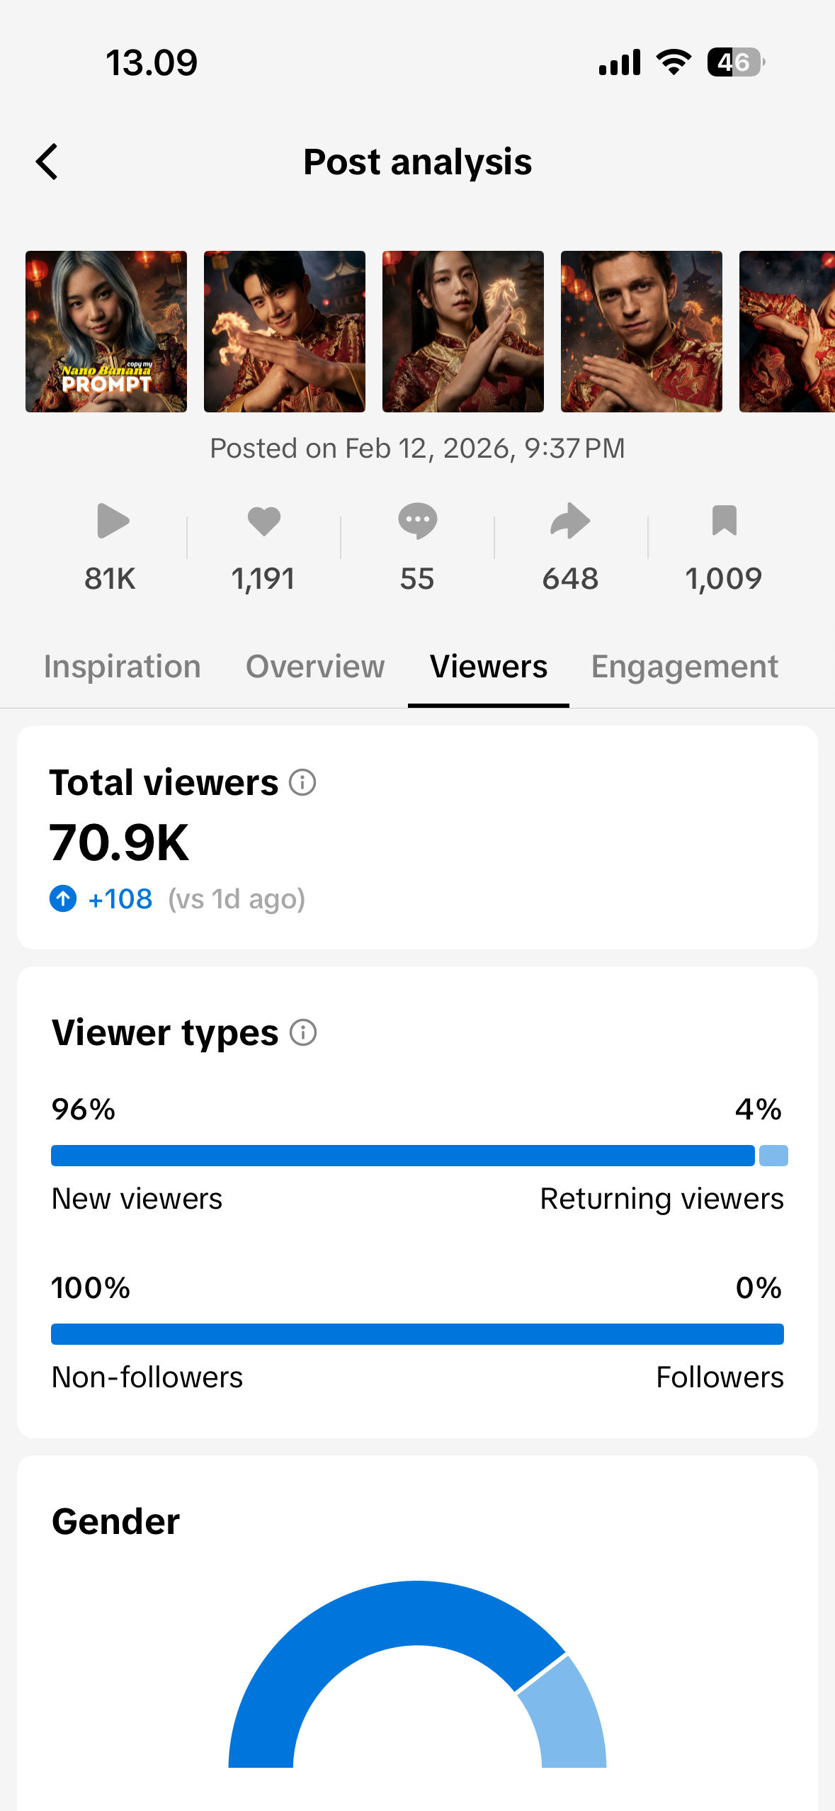Switch to the Overview tab
Screen dimensions: 835x1811
point(315,667)
